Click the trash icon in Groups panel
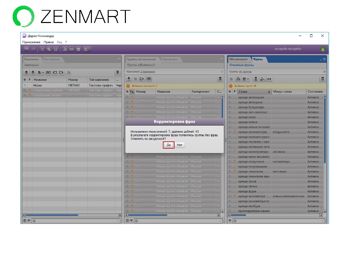The width and height of the screenshot is (341, 256). pyautogui.click(x=220, y=79)
